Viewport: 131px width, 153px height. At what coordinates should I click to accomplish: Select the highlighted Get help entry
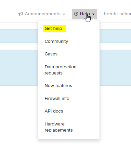point(53,29)
